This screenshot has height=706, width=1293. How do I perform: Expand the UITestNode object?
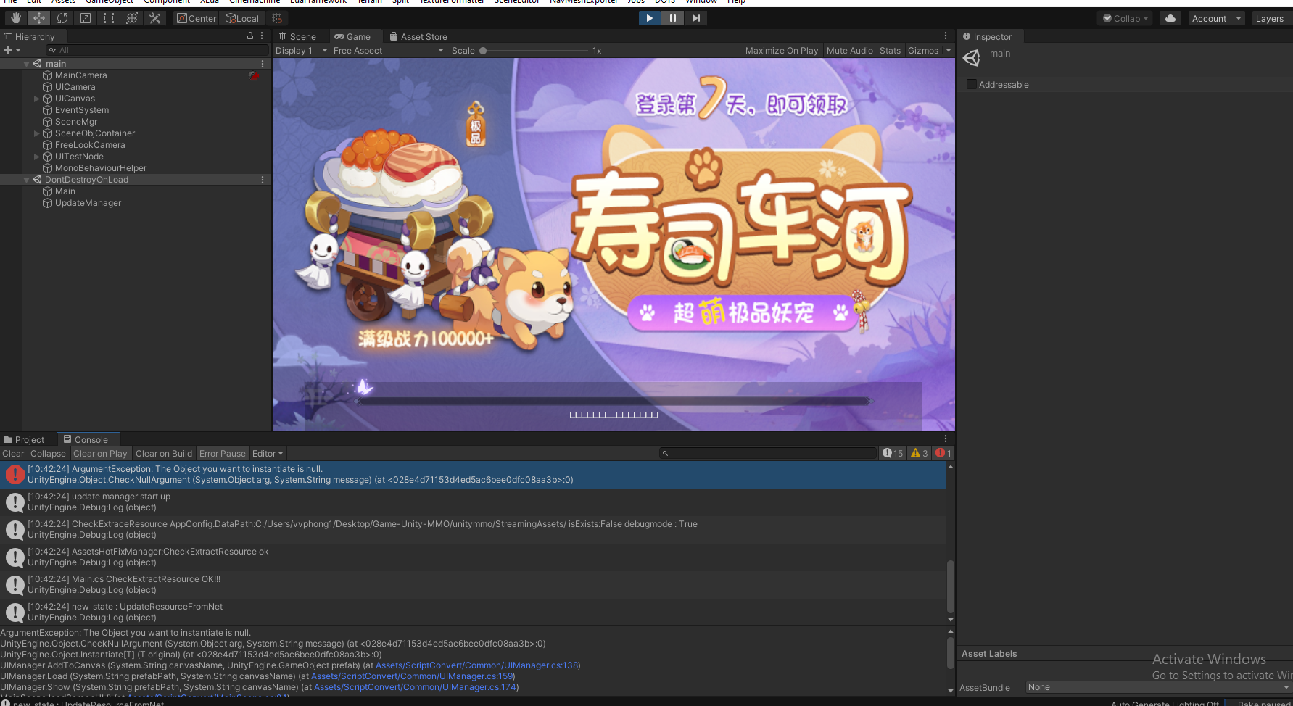click(36, 157)
